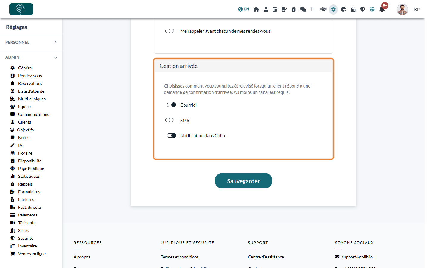
Task: Open Centre d'Assistance link
Action: [266, 257]
